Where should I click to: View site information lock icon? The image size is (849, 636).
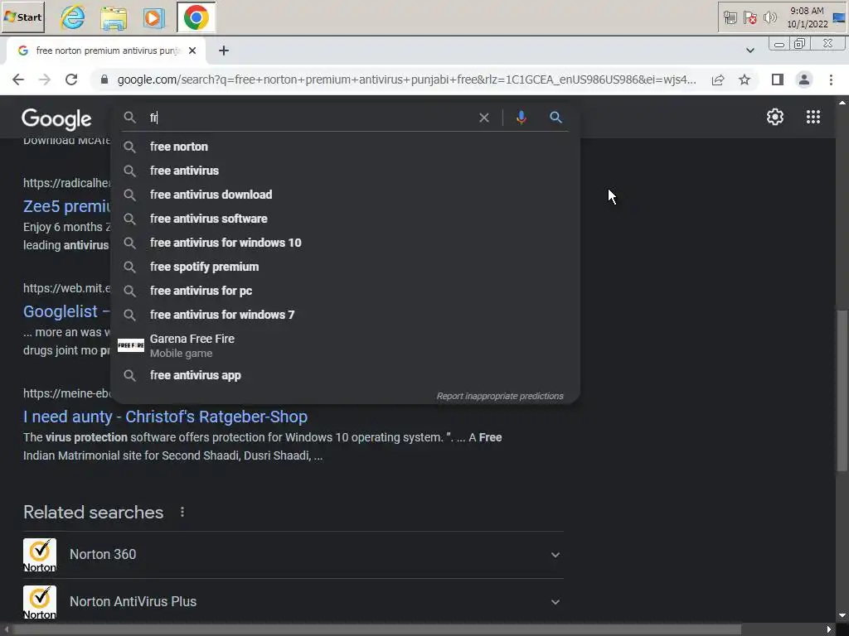(x=104, y=79)
